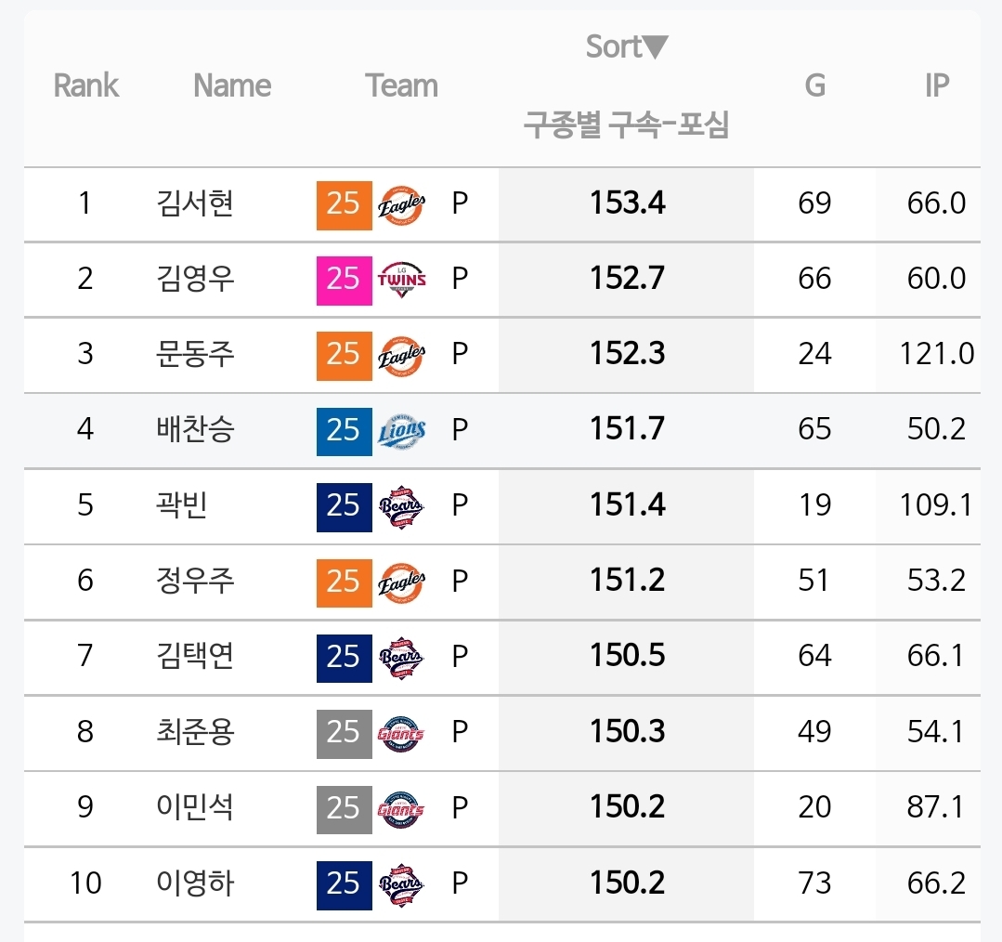Open player 김택연 profile link

(195, 656)
